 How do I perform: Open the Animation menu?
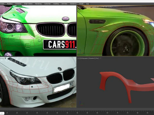coord(18,4)
